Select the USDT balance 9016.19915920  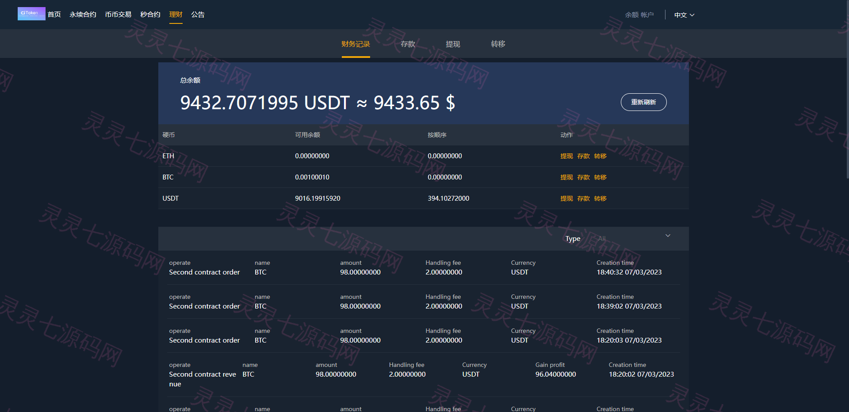pyautogui.click(x=317, y=198)
